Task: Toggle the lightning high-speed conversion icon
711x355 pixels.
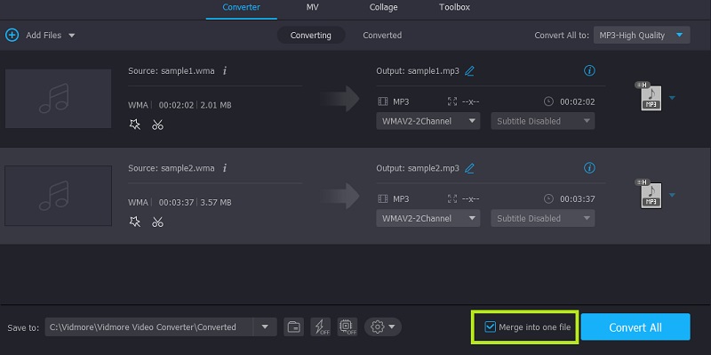Action: [x=321, y=327]
